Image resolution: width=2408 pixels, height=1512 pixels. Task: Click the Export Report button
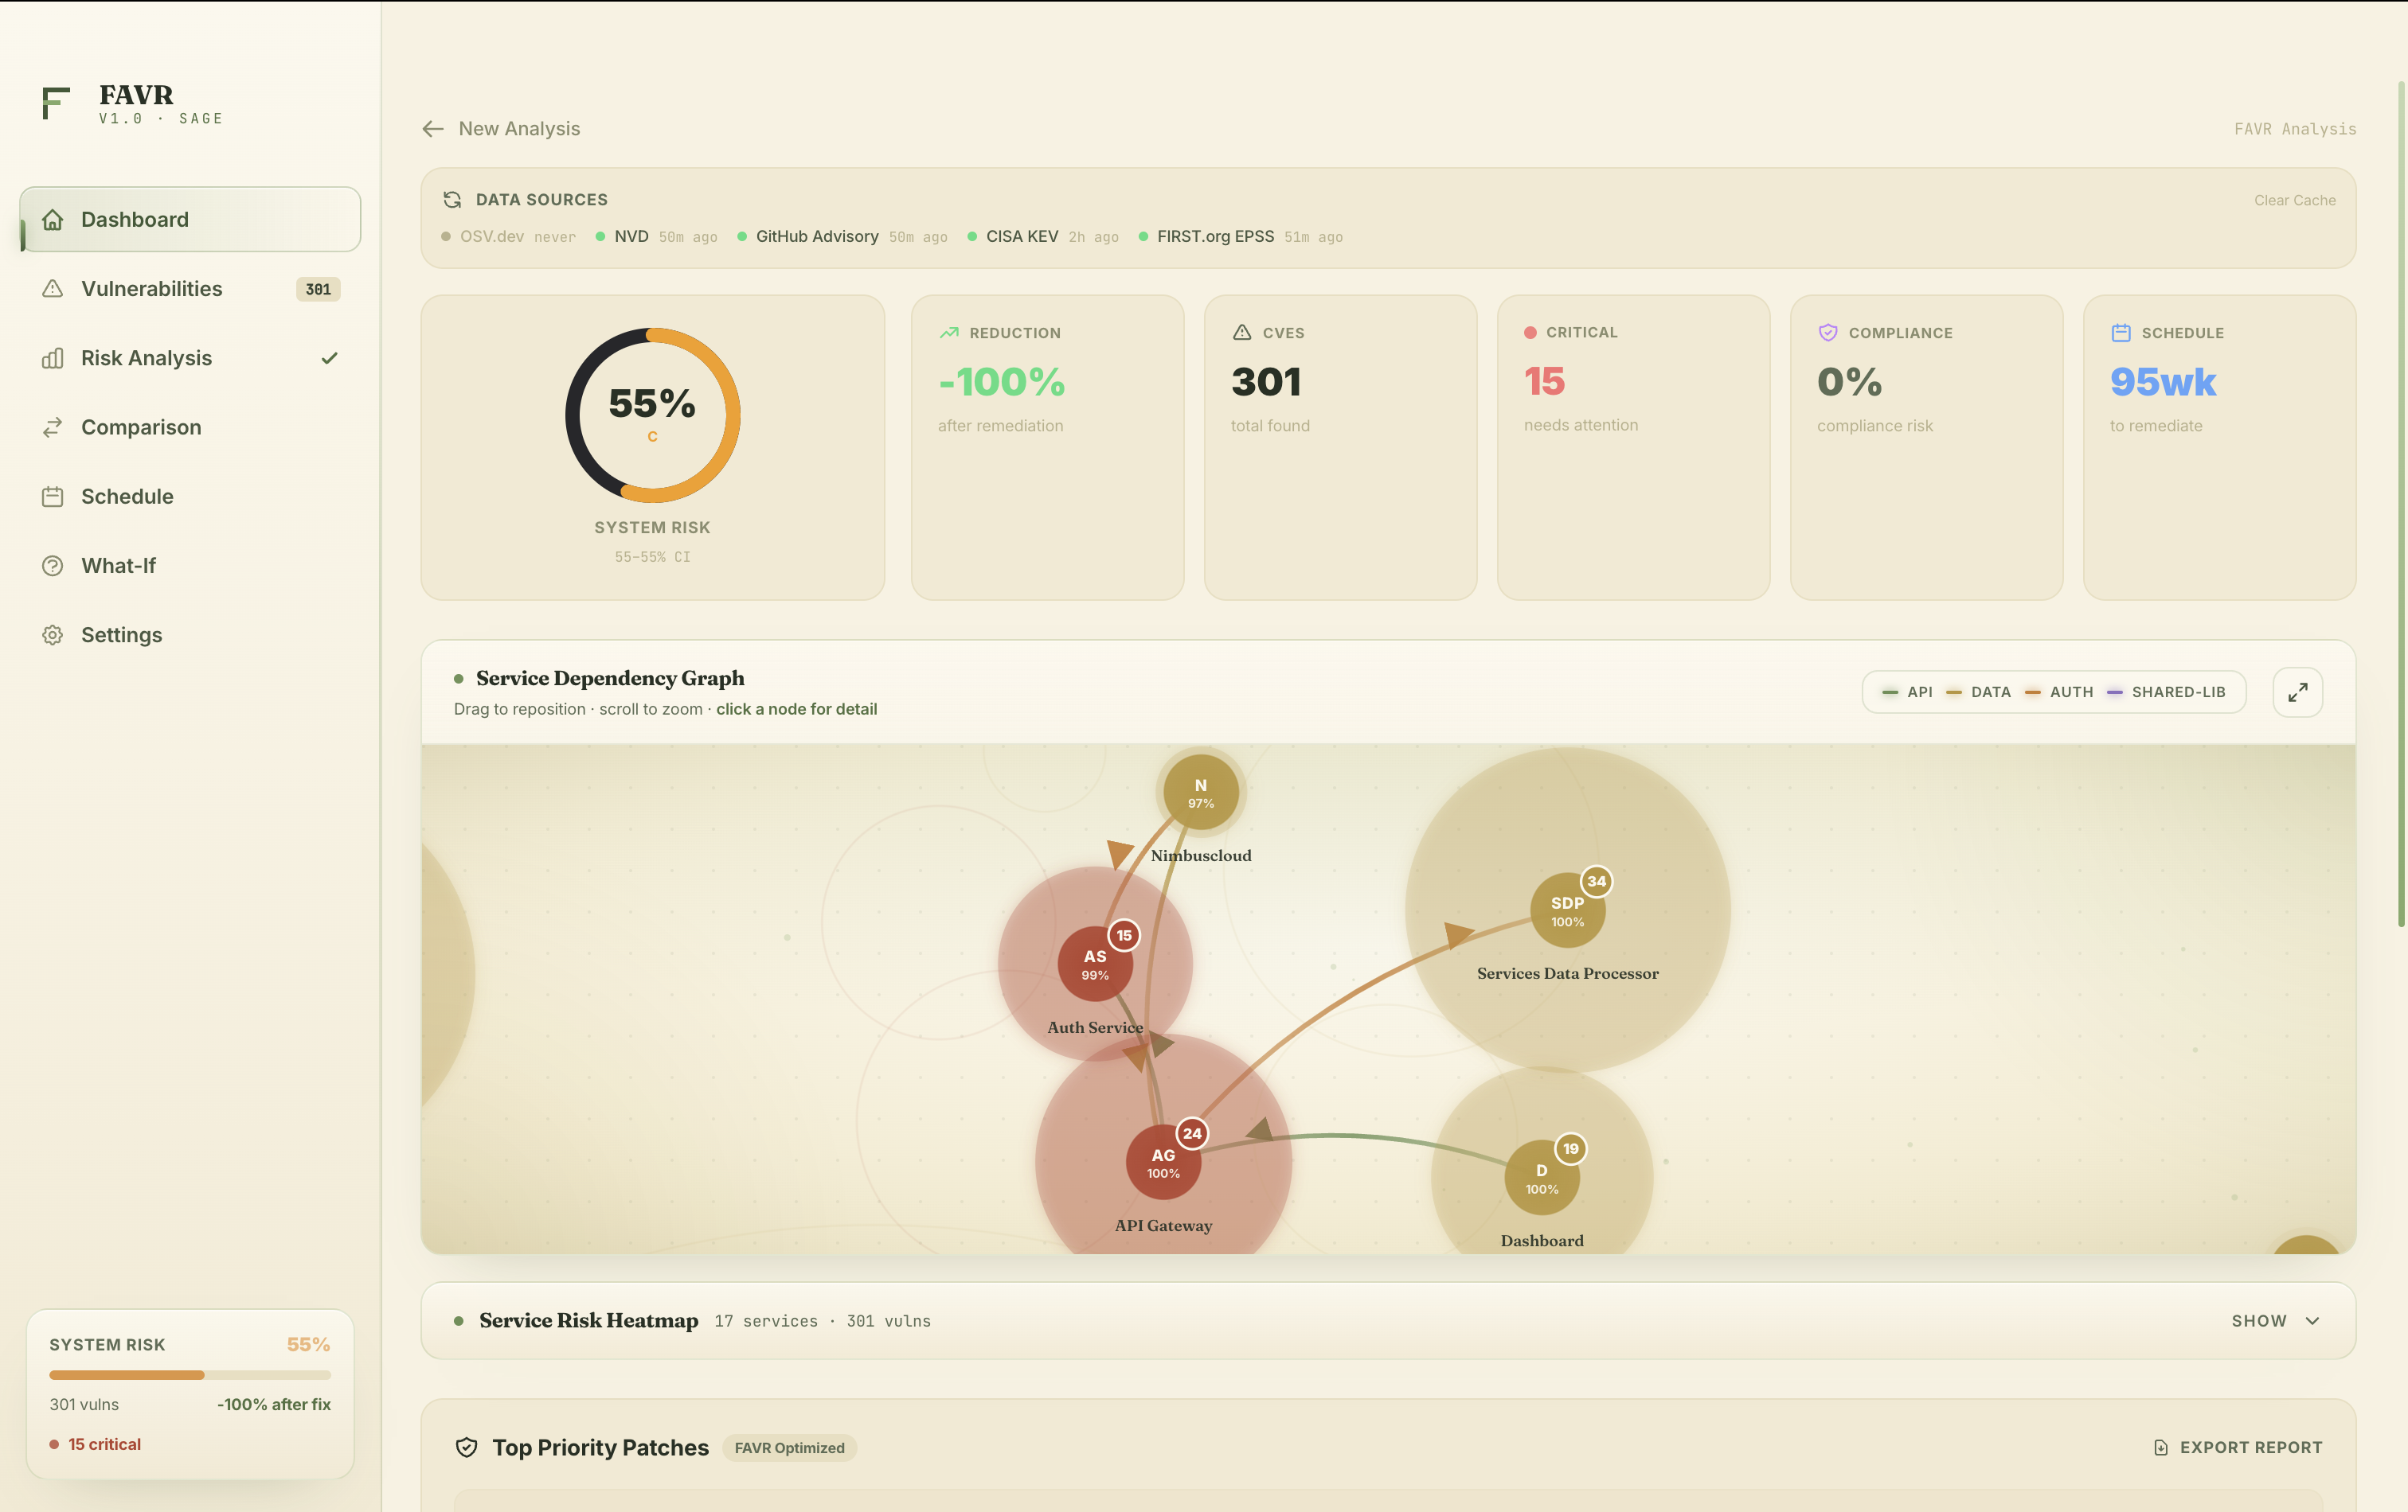coord(2238,1447)
